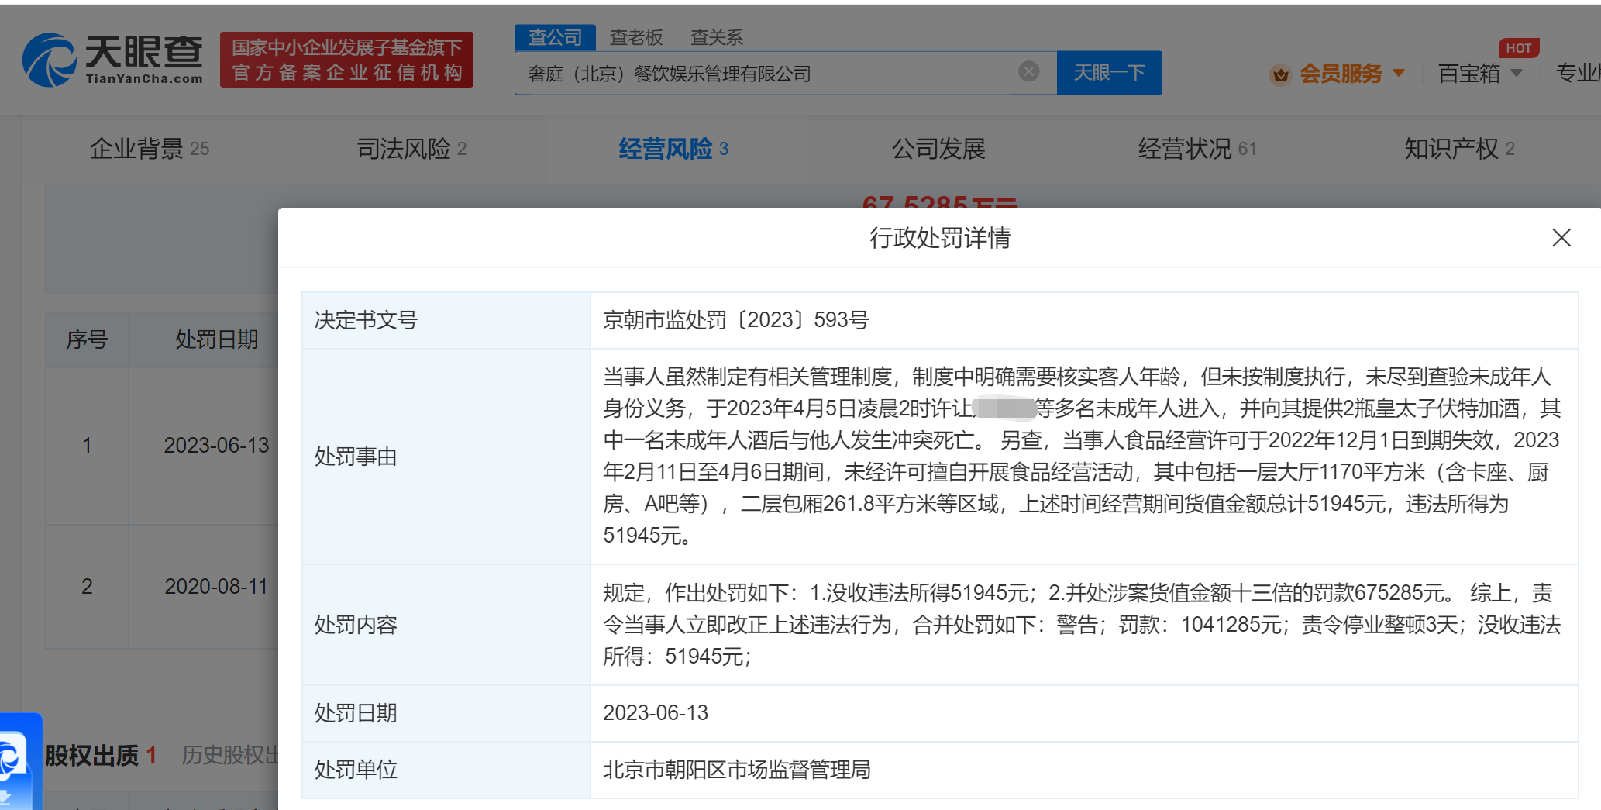Clear the search box text

pyautogui.click(x=1028, y=72)
